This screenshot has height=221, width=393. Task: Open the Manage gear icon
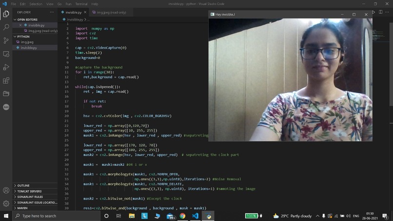tap(6, 203)
